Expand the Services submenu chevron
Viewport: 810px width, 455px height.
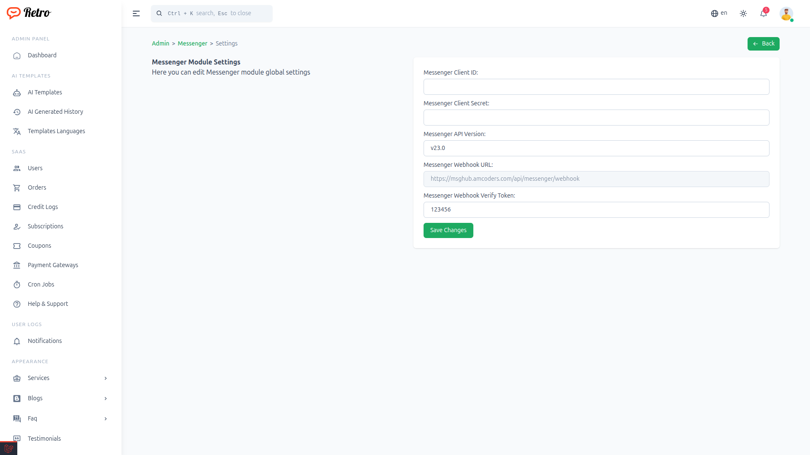105,378
